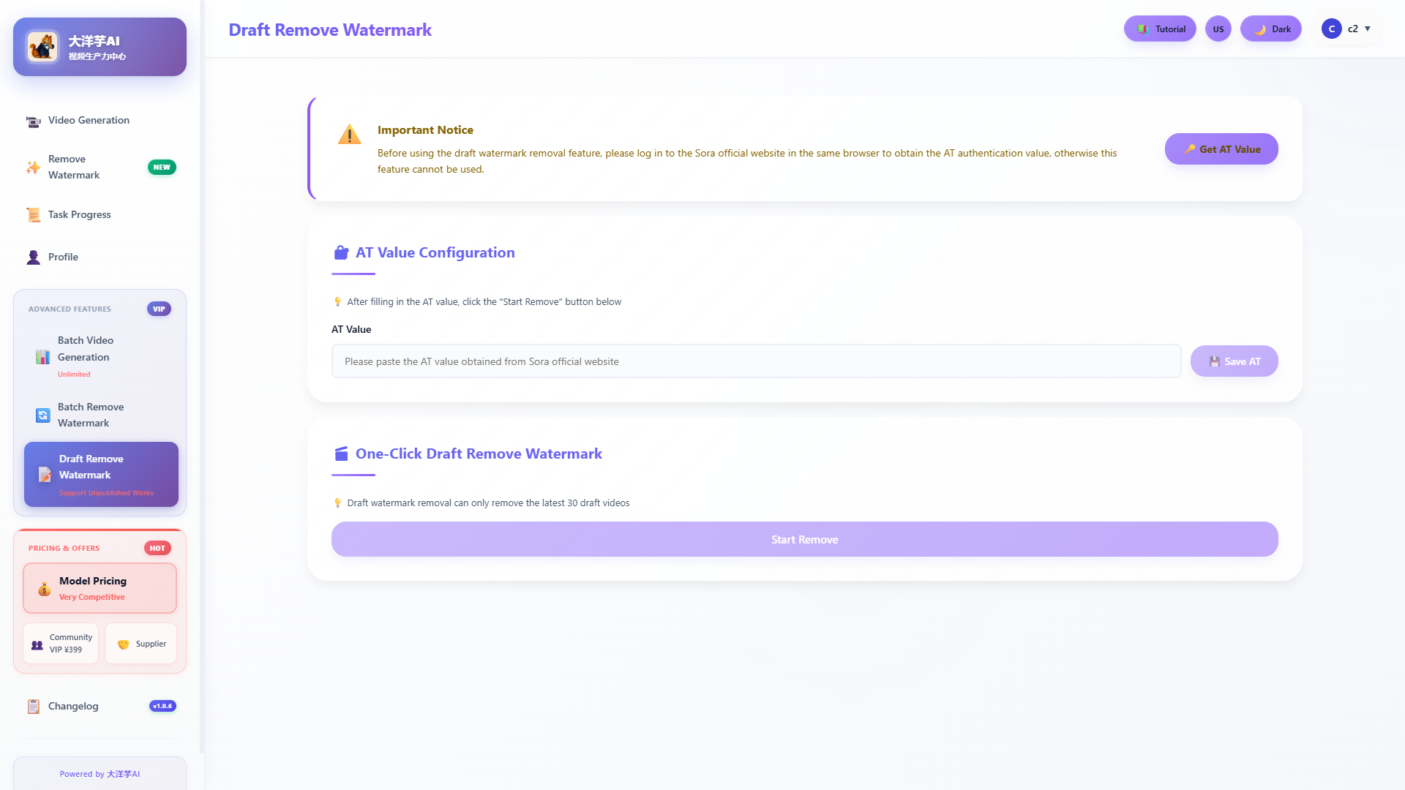Click the Save AT button
The width and height of the screenshot is (1405, 790).
point(1234,361)
